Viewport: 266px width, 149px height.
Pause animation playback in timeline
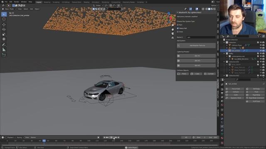[111, 137]
